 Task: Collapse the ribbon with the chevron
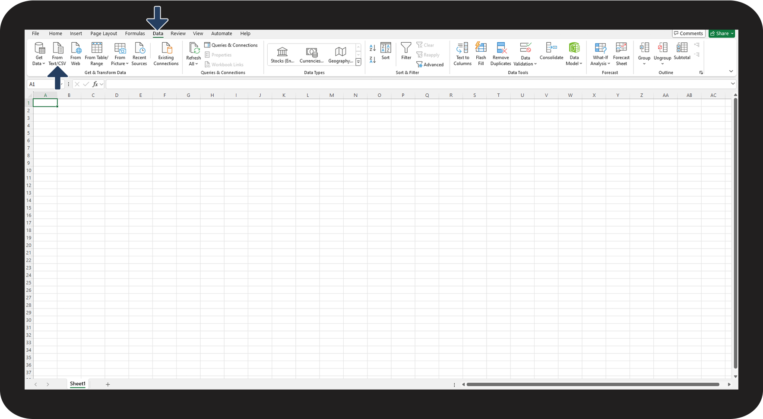pyautogui.click(x=731, y=71)
